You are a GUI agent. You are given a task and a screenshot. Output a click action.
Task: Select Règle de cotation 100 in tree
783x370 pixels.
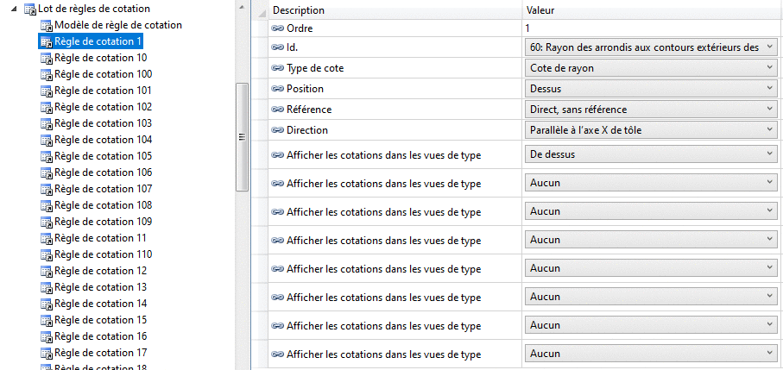(103, 74)
